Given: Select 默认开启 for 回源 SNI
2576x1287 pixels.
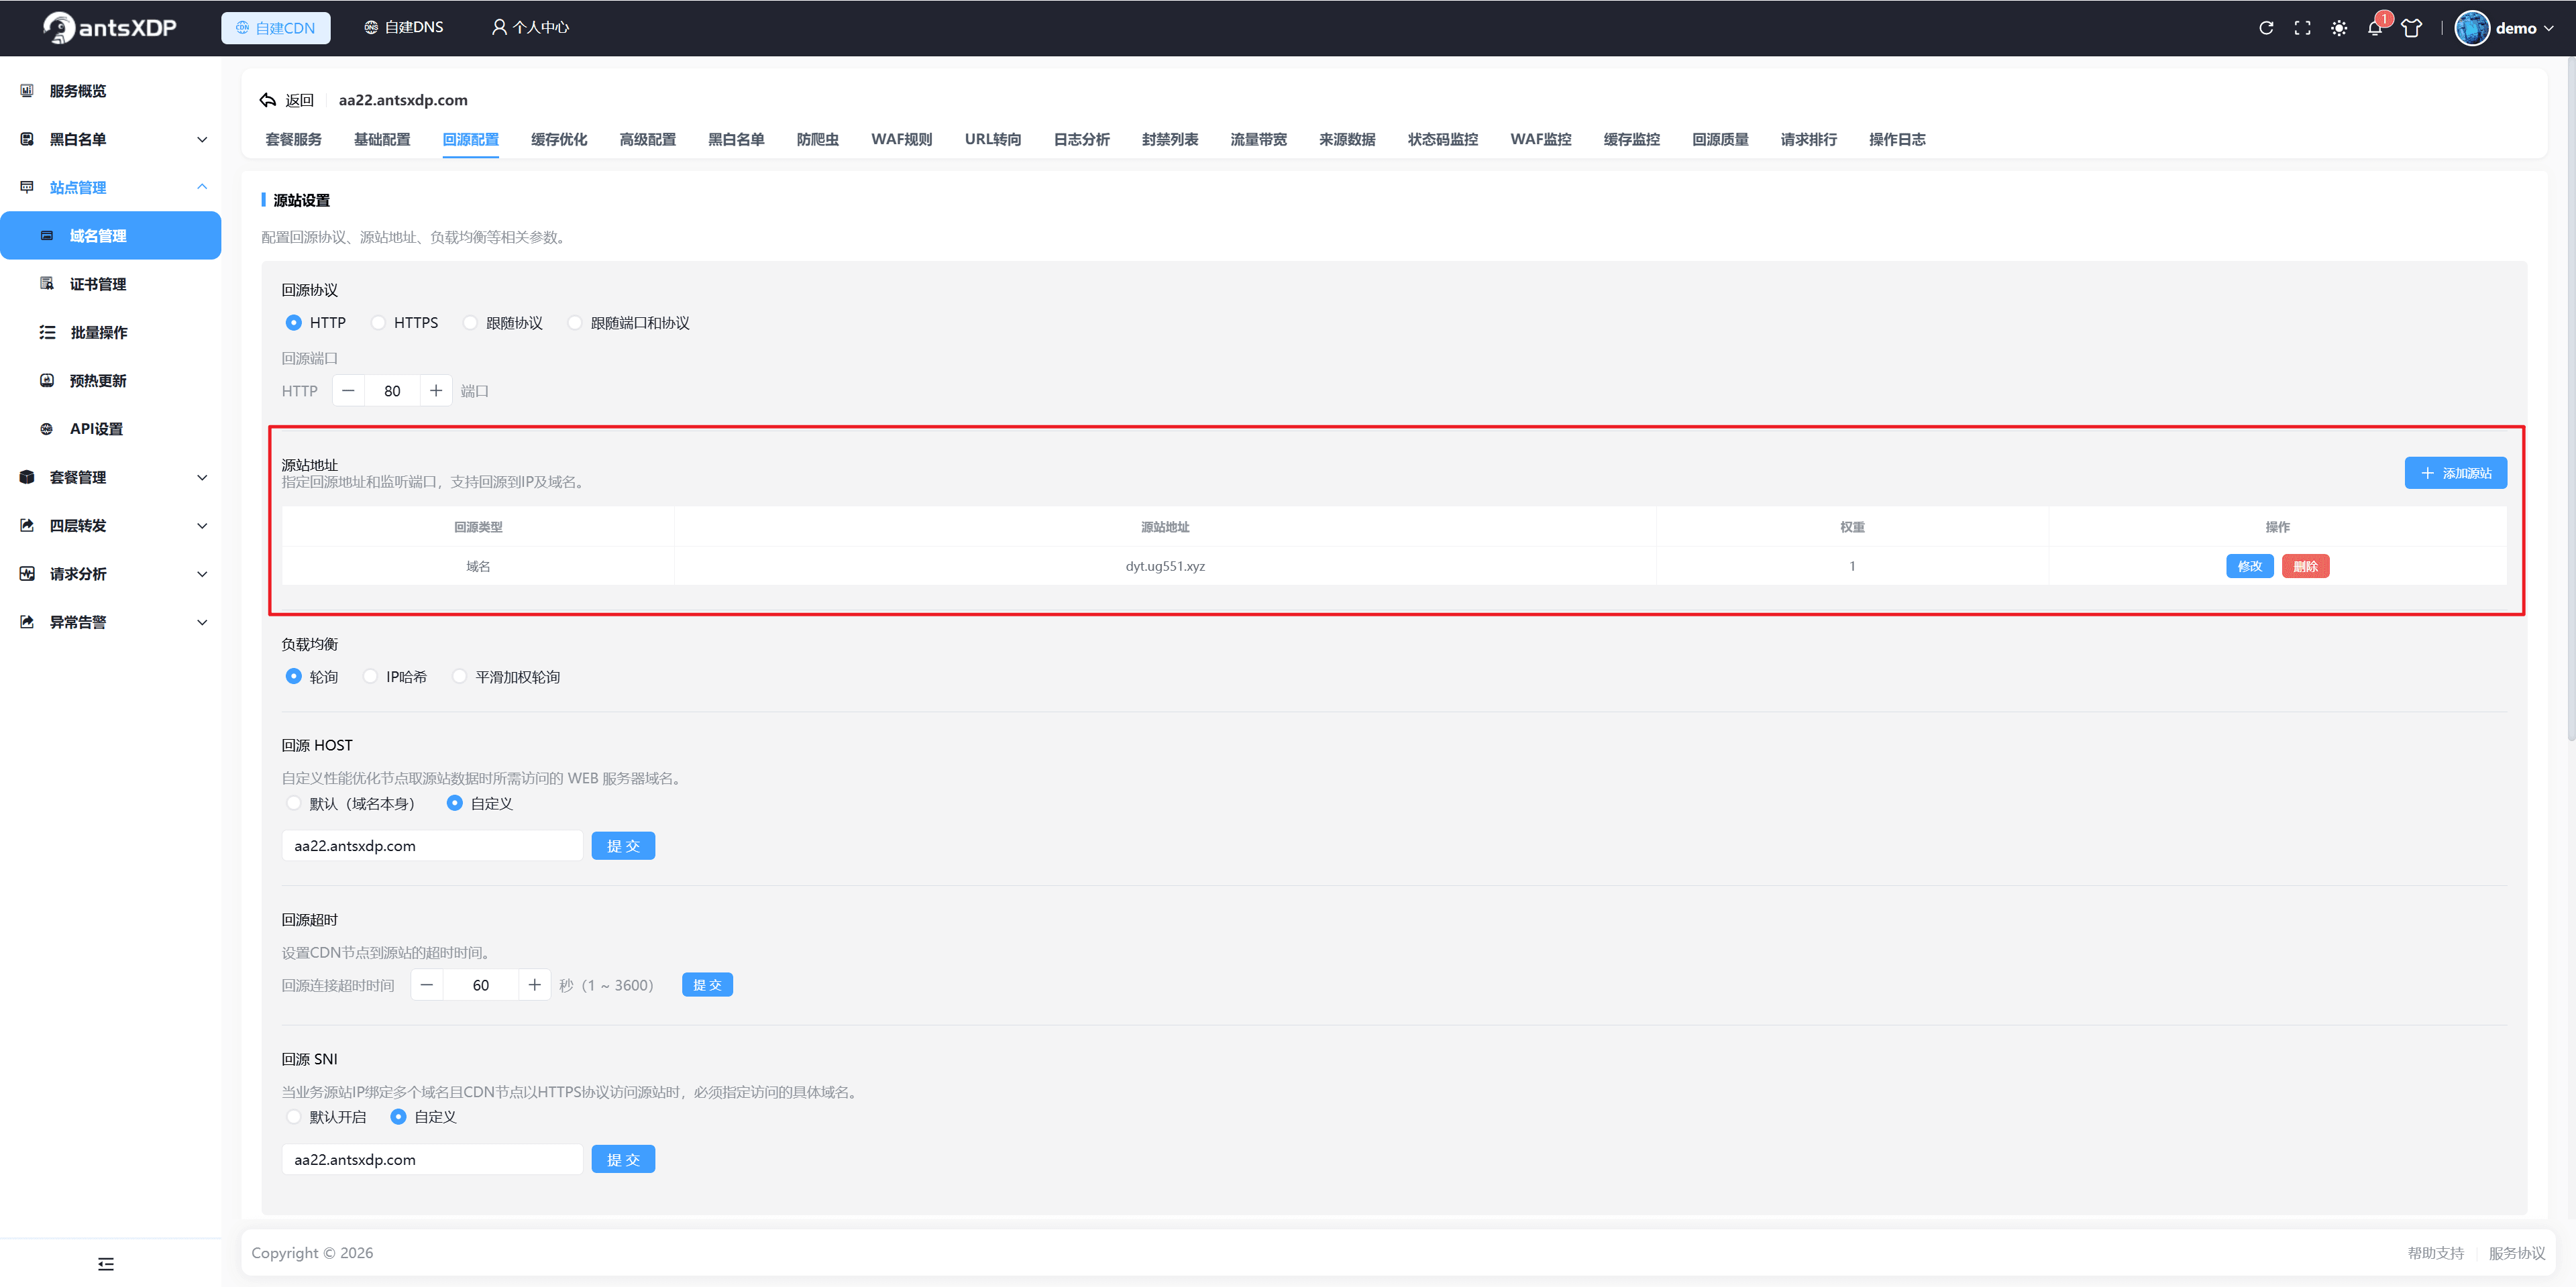Looking at the screenshot, I should (x=326, y=1117).
